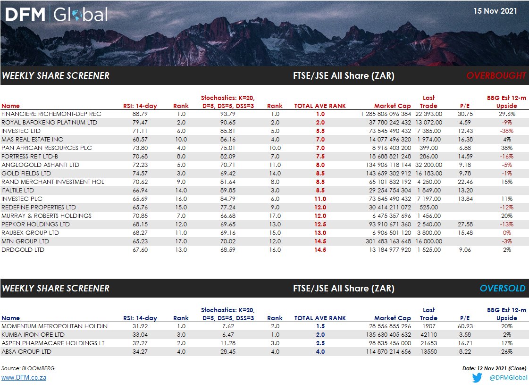Select PAN AFRICAN RESOURCES PLC name
This screenshot has height=390, width=529.
click(x=47, y=148)
